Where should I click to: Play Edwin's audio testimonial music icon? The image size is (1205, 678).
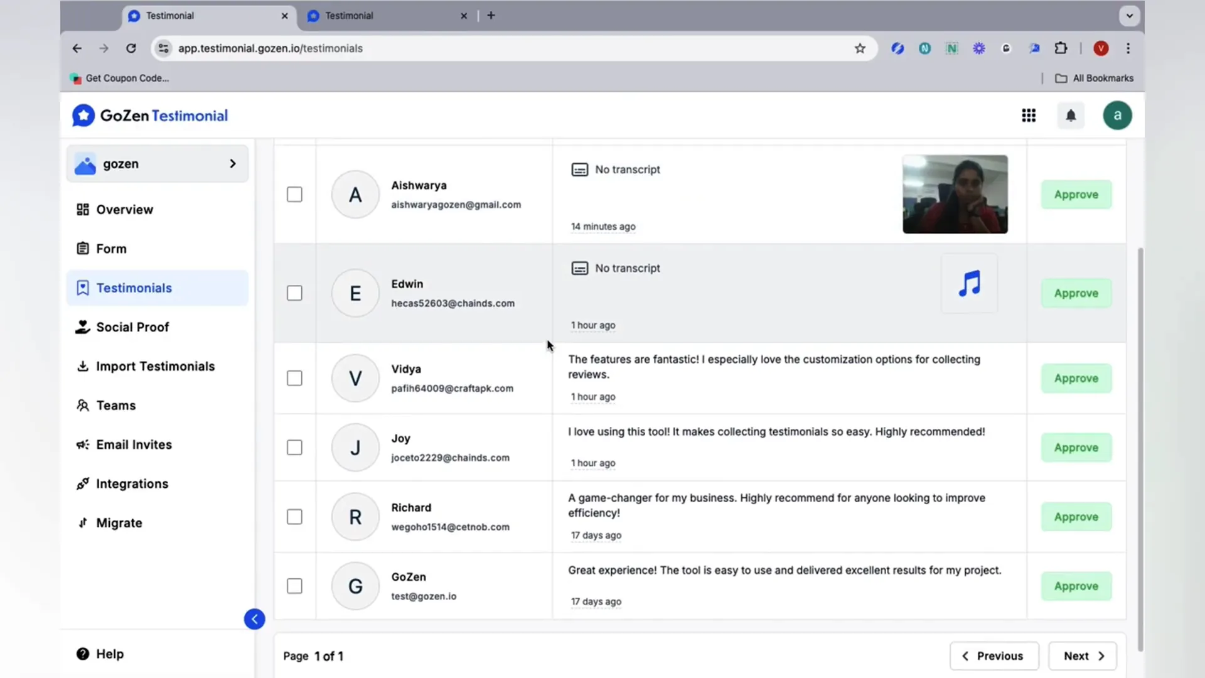coord(969,283)
